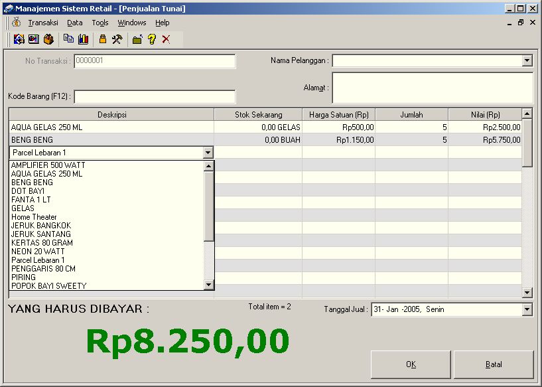Select JERUK BANGKOK from the item list
This screenshot has height=387, width=542.
[x=41, y=226]
